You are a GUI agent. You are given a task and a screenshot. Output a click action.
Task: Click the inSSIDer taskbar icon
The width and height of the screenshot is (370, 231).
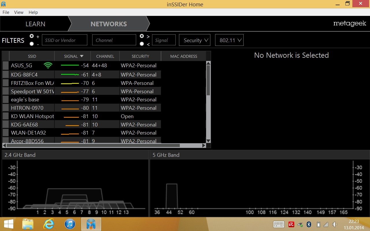(x=91, y=224)
